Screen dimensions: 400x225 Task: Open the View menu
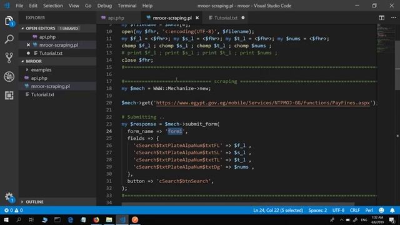click(74, 6)
